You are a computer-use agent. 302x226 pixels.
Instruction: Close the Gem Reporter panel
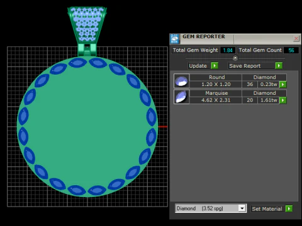click(x=296, y=38)
